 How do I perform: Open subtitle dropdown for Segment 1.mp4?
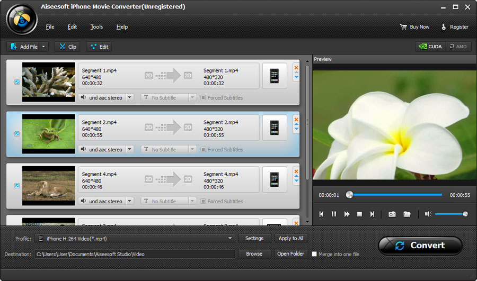(x=192, y=97)
